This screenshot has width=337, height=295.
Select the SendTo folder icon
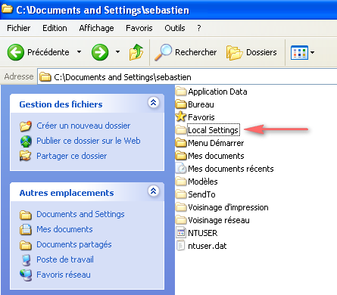(x=181, y=194)
